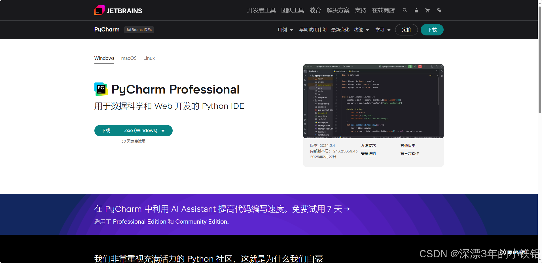The height and width of the screenshot is (263, 542).
Task: Click the PyCharm Professional heading
Action: (x=175, y=90)
